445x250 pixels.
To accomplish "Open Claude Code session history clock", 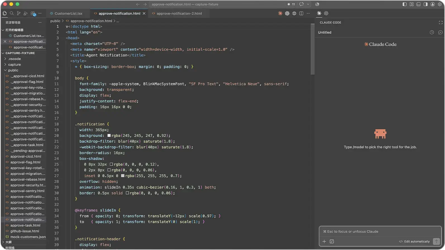I will [432, 32].
